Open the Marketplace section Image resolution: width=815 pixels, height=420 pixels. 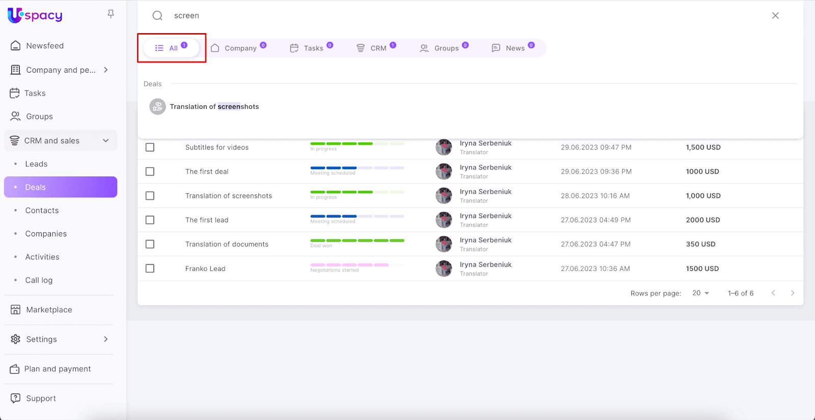(49, 310)
